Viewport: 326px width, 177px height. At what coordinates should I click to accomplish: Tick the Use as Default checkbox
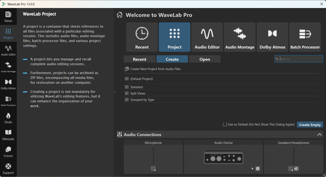pyautogui.click(x=225, y=124)
